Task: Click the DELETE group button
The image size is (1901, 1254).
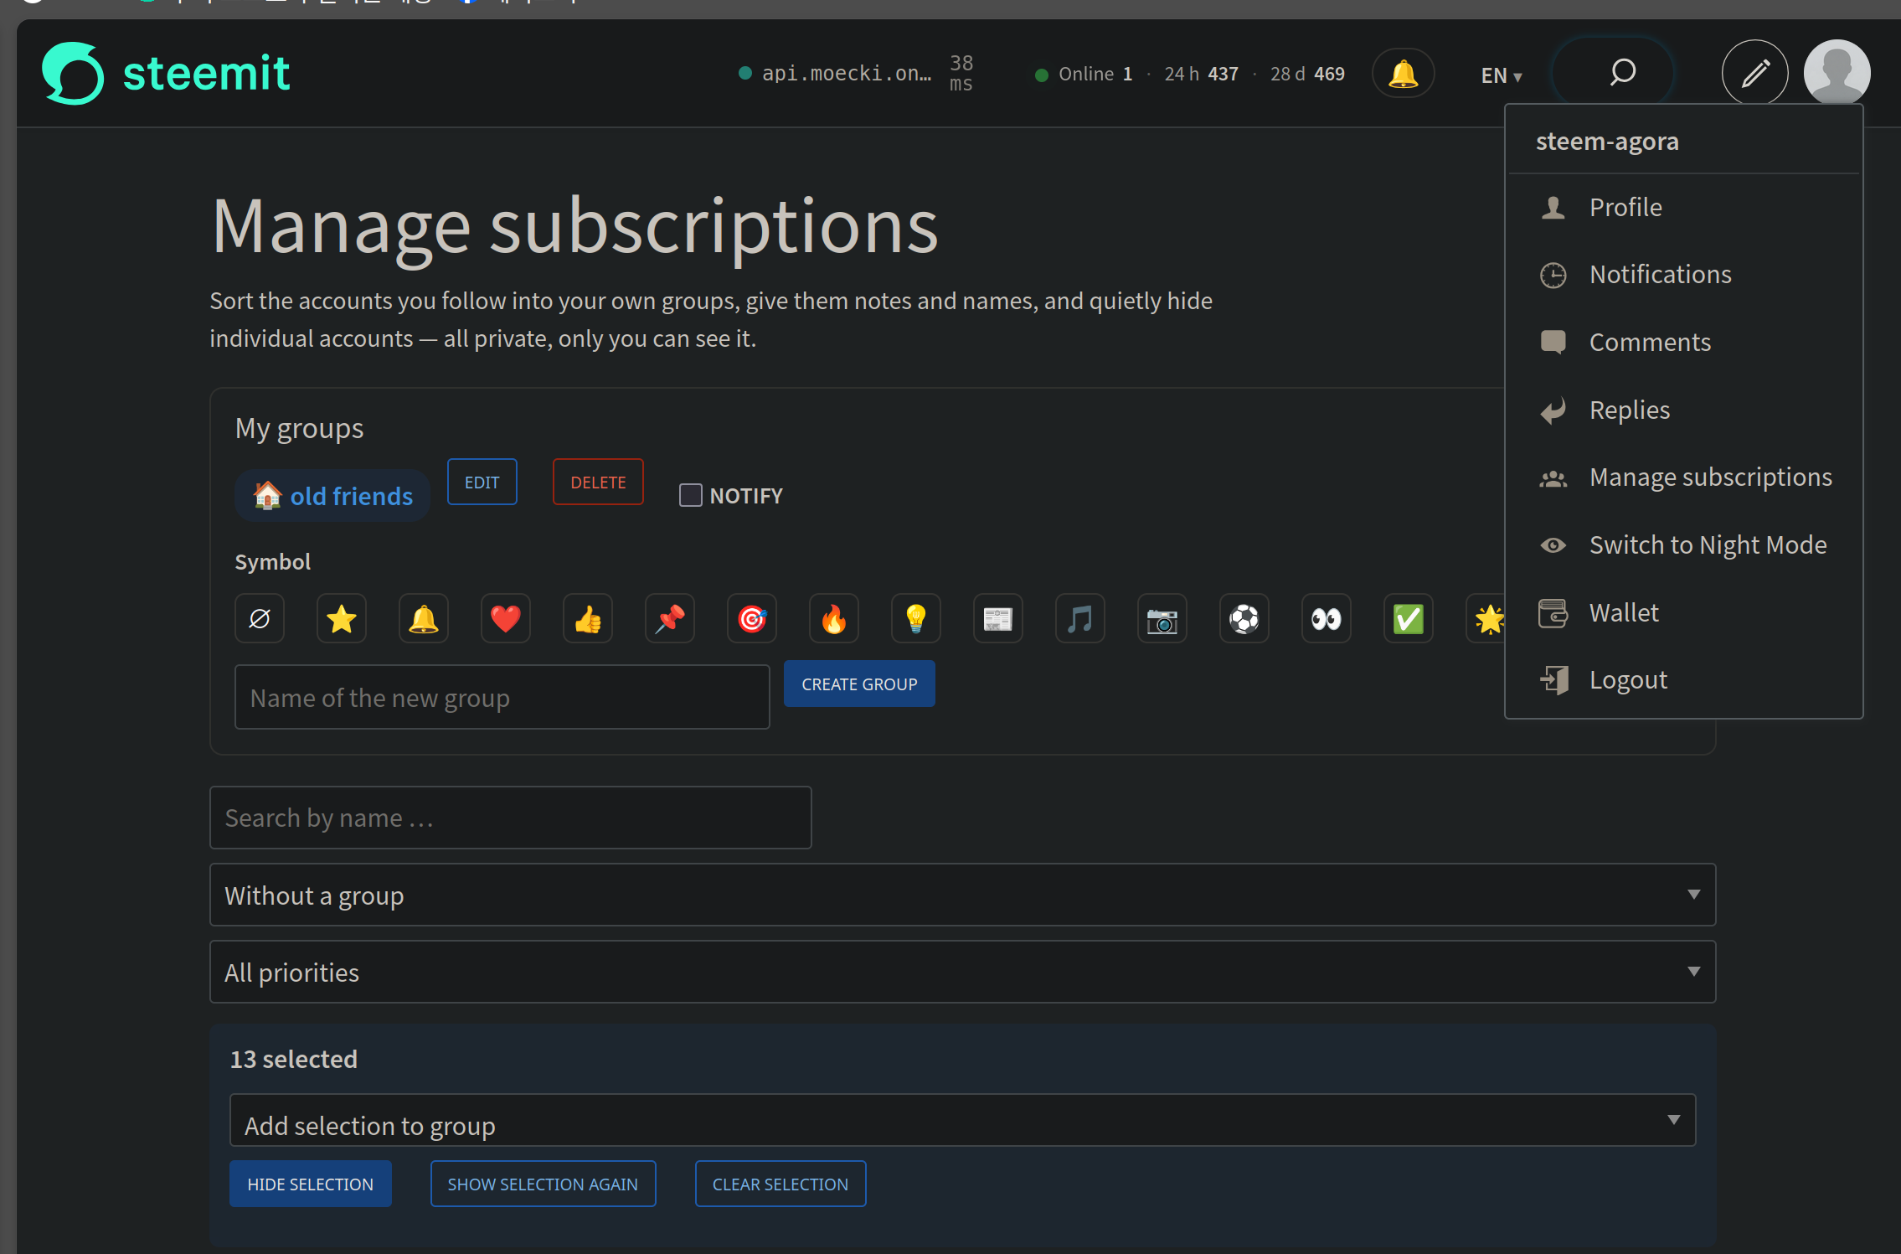Action: [598, 482]
